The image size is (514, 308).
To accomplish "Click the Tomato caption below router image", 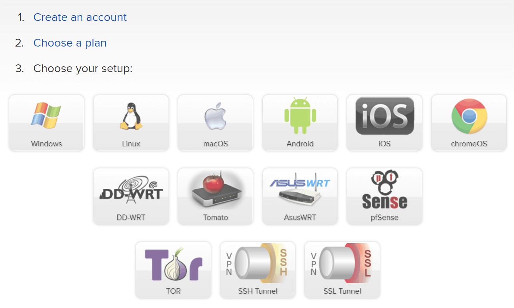I will pyautogui.click(x=215, y=218).
